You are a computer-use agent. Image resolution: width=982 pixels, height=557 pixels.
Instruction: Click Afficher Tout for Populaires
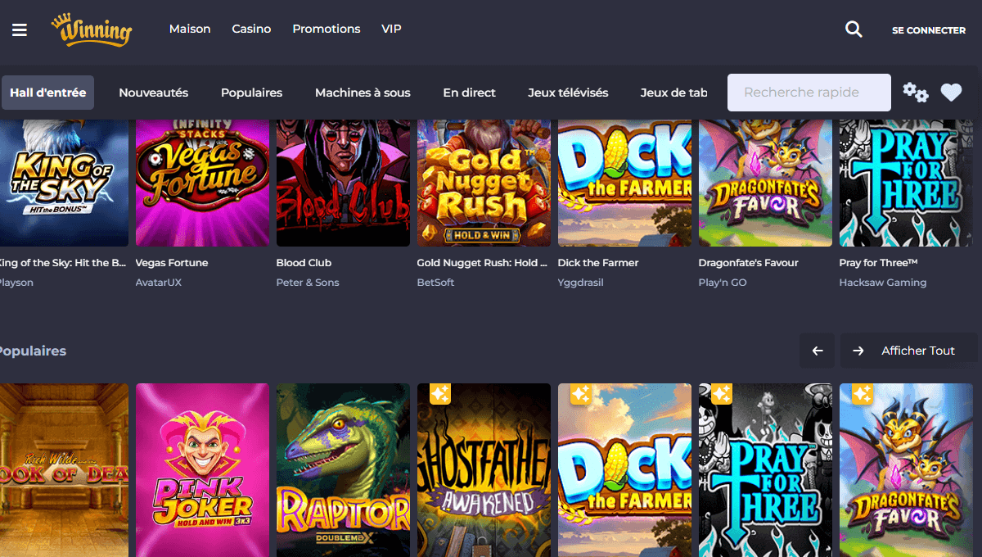point(917,351)
